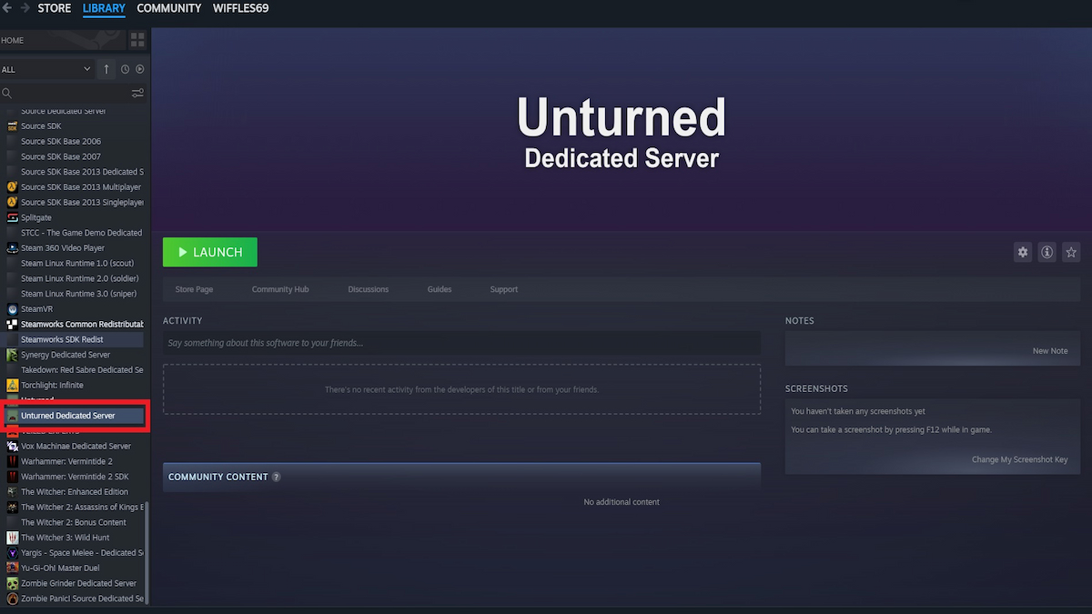Toggle the up-arrow sort button
Image resolution: width=1092 pixels, height=614 pixels.
point(106,69)
